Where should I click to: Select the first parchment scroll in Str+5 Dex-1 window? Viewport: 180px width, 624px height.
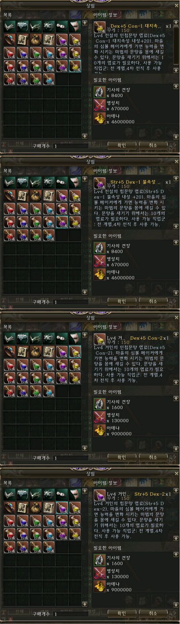tap(23, 195)
